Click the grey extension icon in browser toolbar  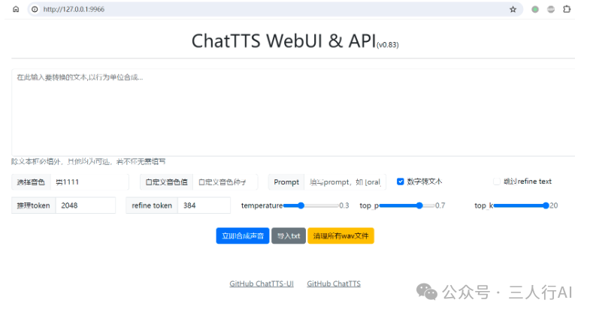(x=551, y=9)
